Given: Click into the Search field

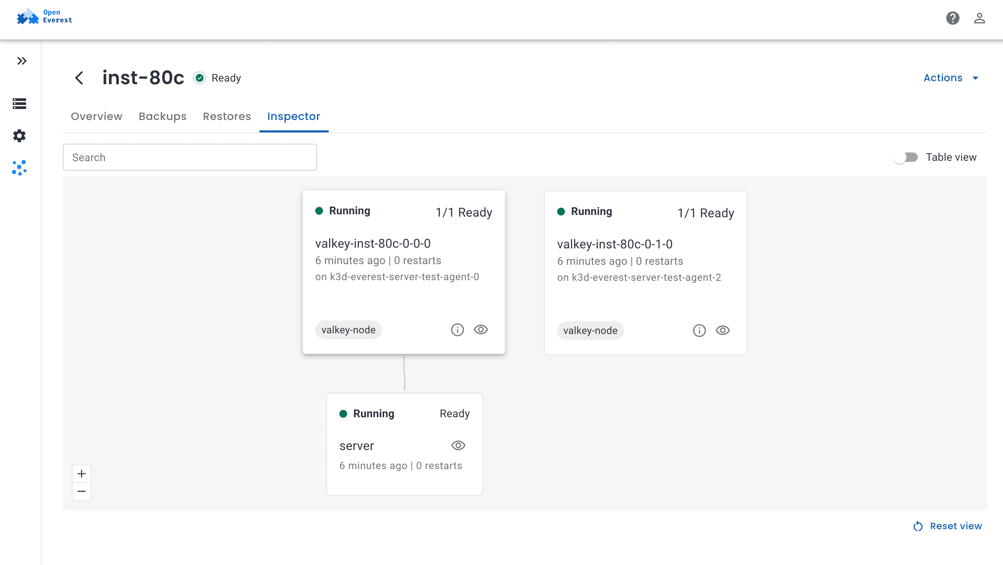Looking at the screenshot, I should (190, 157).
